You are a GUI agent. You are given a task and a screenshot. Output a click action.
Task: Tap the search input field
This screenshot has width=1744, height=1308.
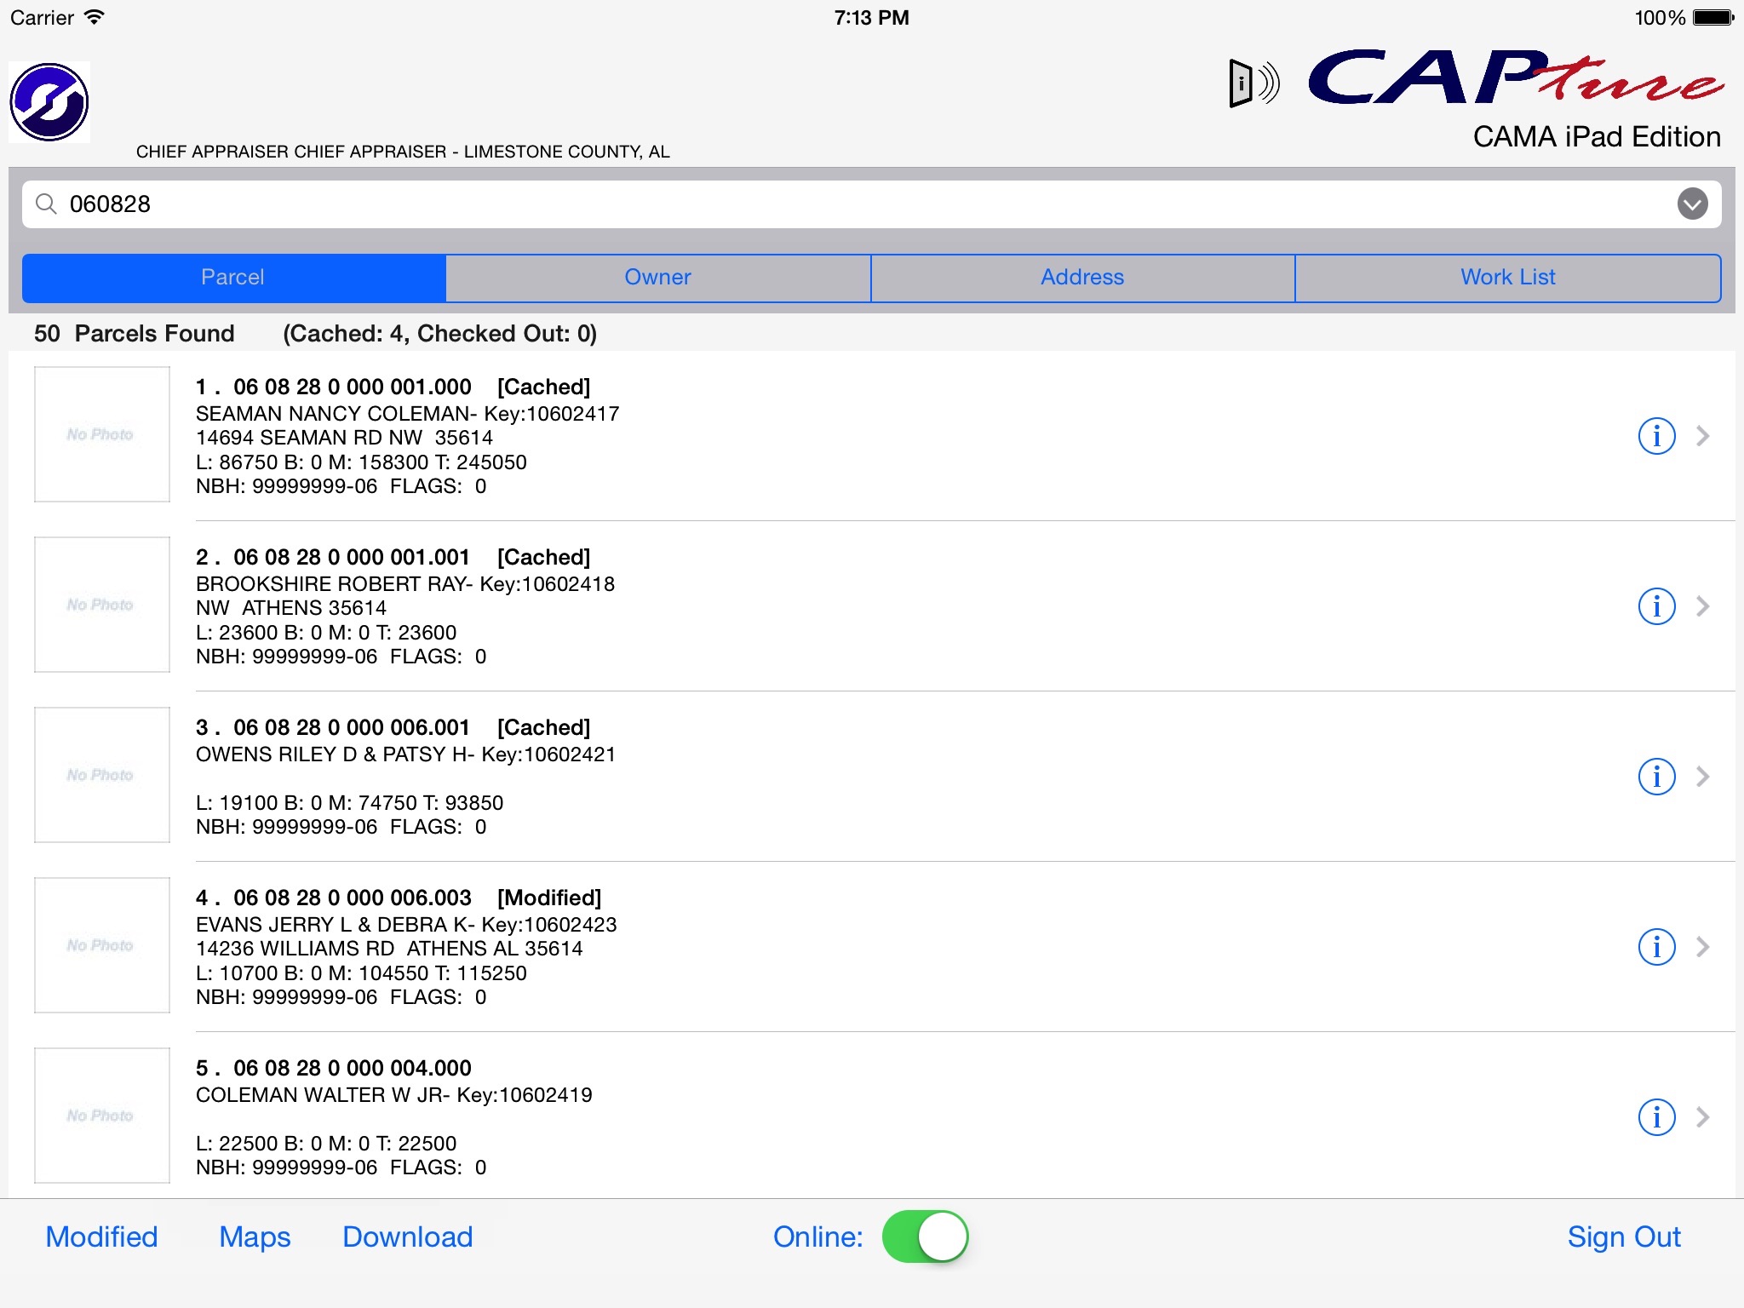(870, 204)
